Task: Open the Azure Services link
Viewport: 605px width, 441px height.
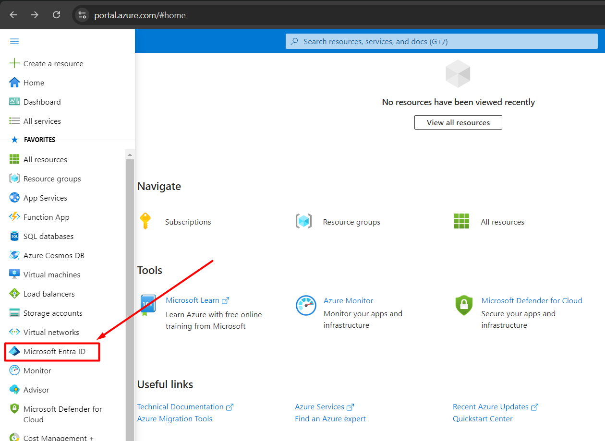Action: tap(324, 406)
